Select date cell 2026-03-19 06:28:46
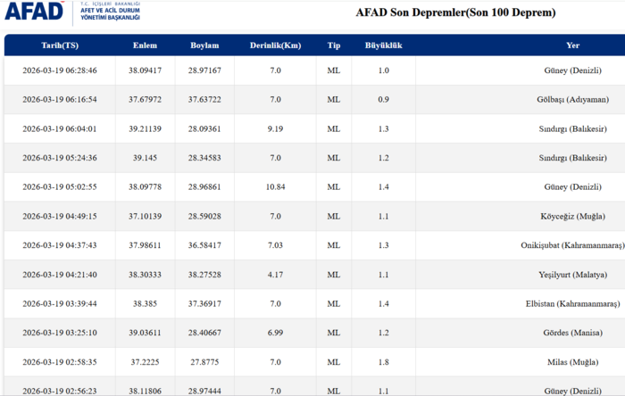Viewport: 625px width, 396px height. [60, 70]
